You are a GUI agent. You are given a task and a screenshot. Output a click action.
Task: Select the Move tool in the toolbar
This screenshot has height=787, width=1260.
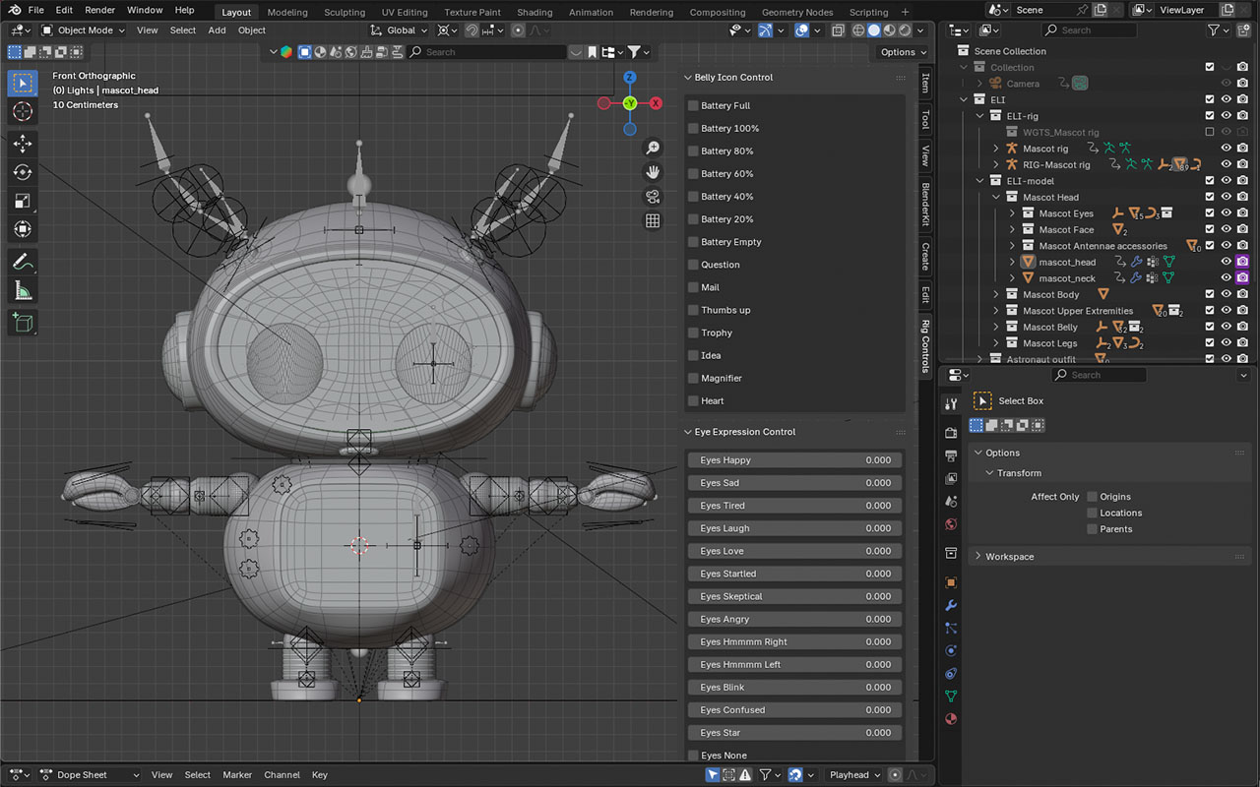click(22, 144)
